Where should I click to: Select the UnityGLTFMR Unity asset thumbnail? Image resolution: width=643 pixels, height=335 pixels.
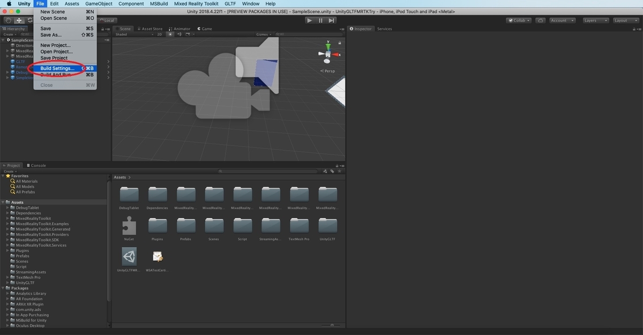coord(129,256)
